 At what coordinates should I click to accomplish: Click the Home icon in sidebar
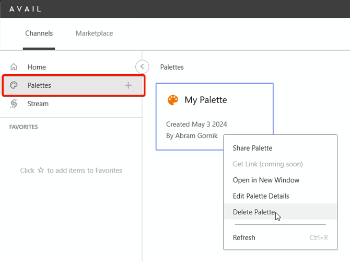click(14, 67)
